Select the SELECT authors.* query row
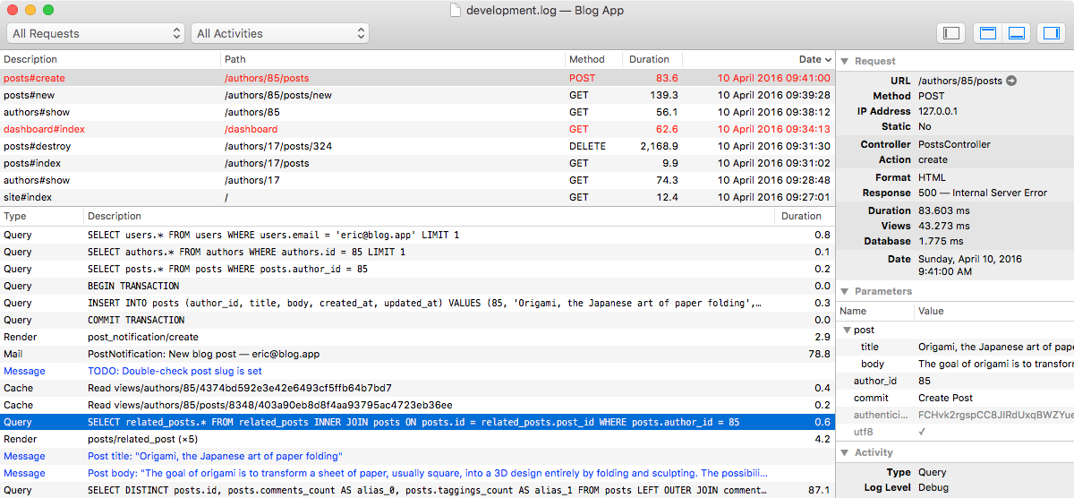 point(417,252)
